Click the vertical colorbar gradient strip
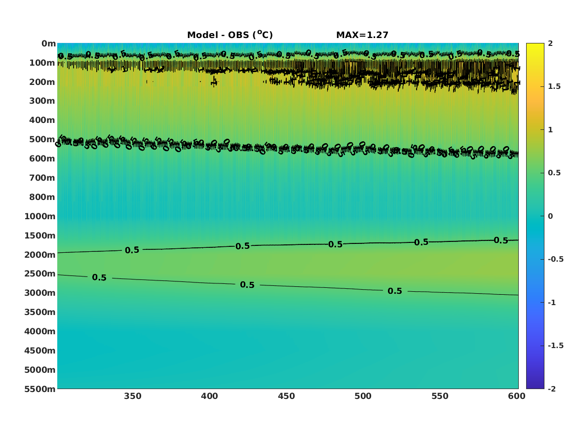This screenshot has height=432, width=576. (535, 216)
